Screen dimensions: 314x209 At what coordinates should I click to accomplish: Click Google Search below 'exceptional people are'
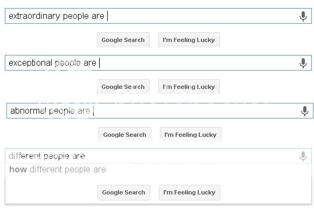click(123, 87)
